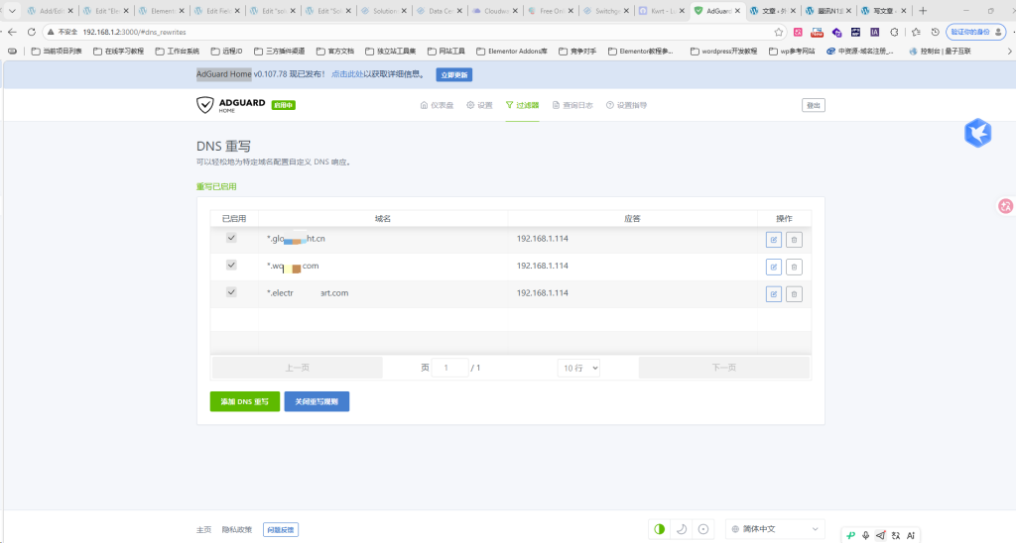The image size is (1016, 543).
Task: Delete the rewrite rule ending ht.cn
Action: click(794, 240)
